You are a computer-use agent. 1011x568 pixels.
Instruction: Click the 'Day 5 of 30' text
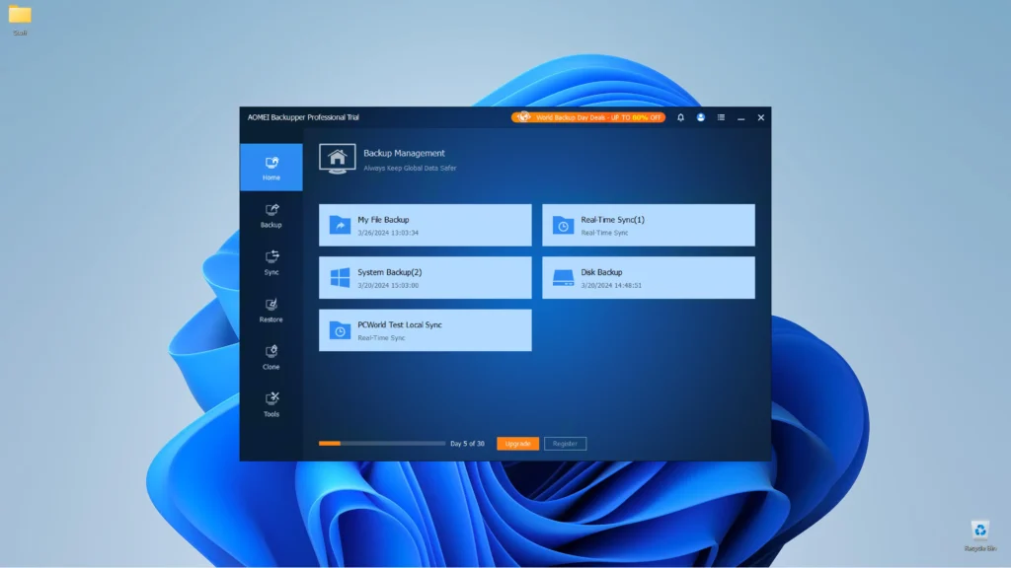tap(467, 444)
